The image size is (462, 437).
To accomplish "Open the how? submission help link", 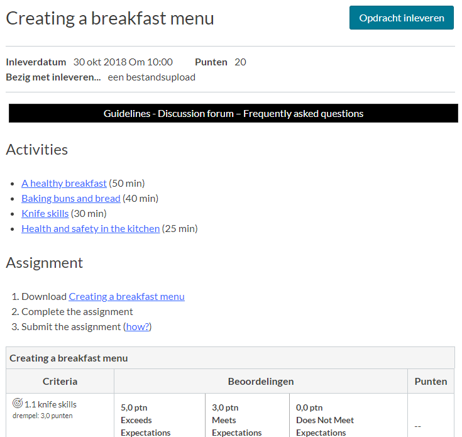I will pos(138,326).
